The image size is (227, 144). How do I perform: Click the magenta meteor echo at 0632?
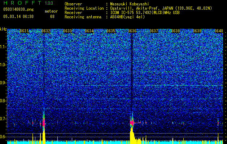pos(44,123)
